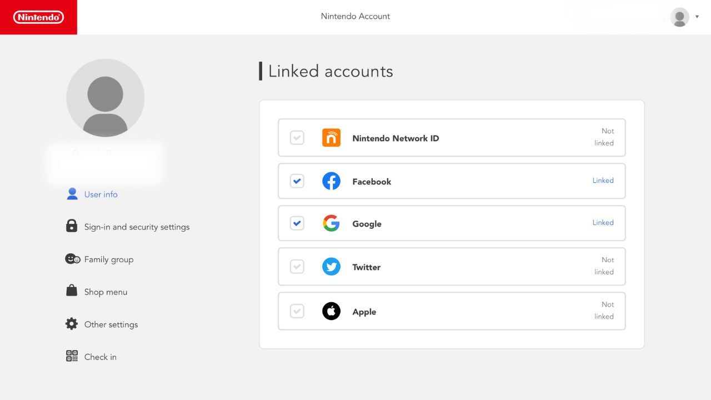The height and width of the screenshot is (400, 711).
Task: Click the shopping bag icon
Action: pos(72,291)
